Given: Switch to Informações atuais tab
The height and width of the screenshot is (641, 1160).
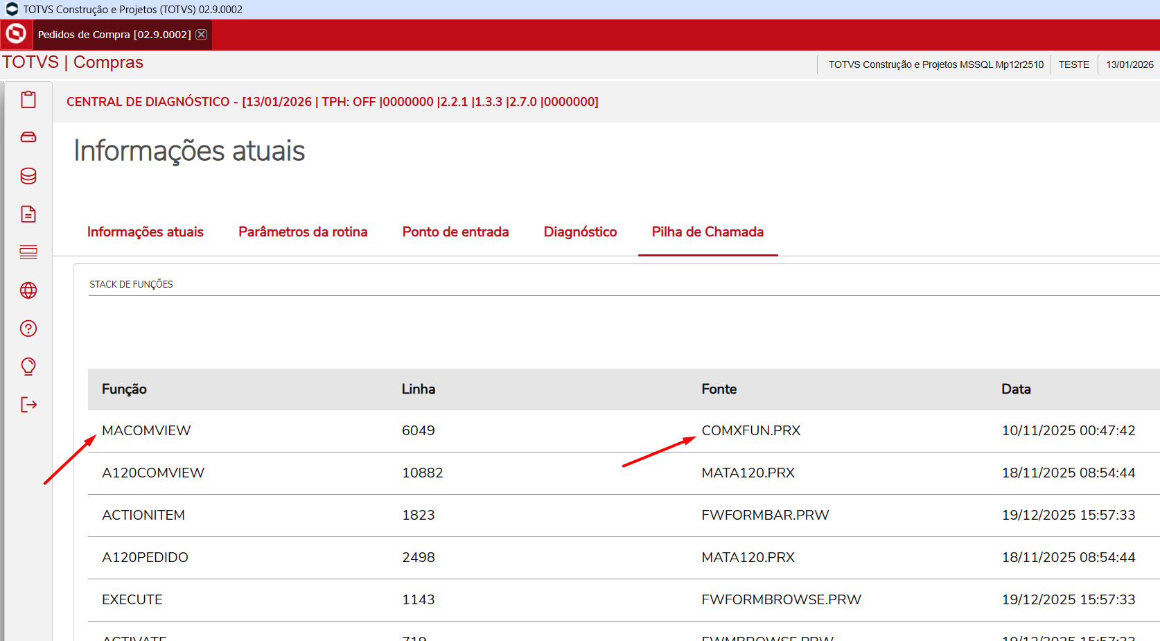Looking at the screenshot, I should [145, 232].
